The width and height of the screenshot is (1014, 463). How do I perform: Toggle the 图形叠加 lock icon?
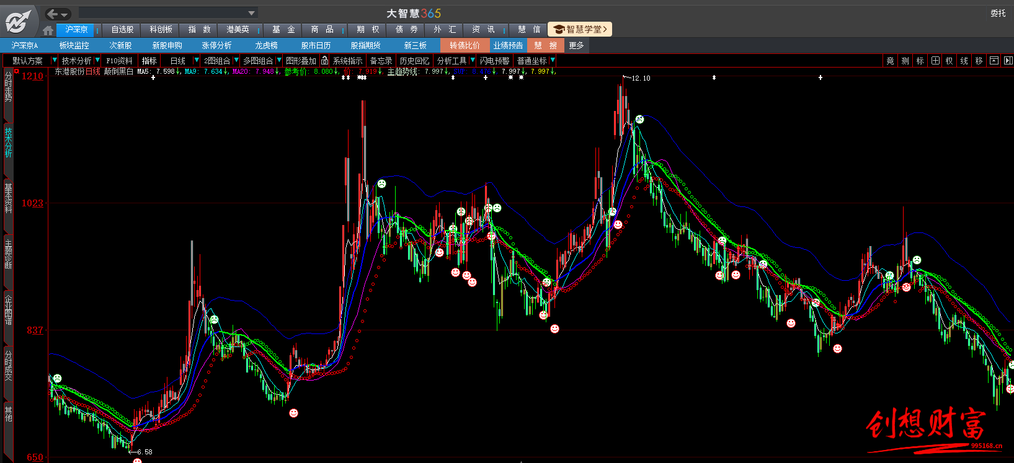(324, 61)
